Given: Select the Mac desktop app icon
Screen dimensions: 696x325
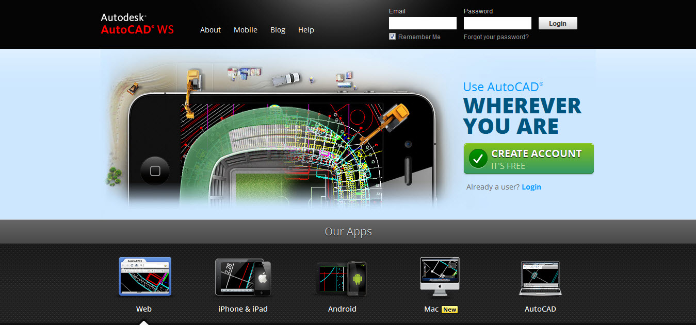Looking at the screenshot, I should pos(439,277).
